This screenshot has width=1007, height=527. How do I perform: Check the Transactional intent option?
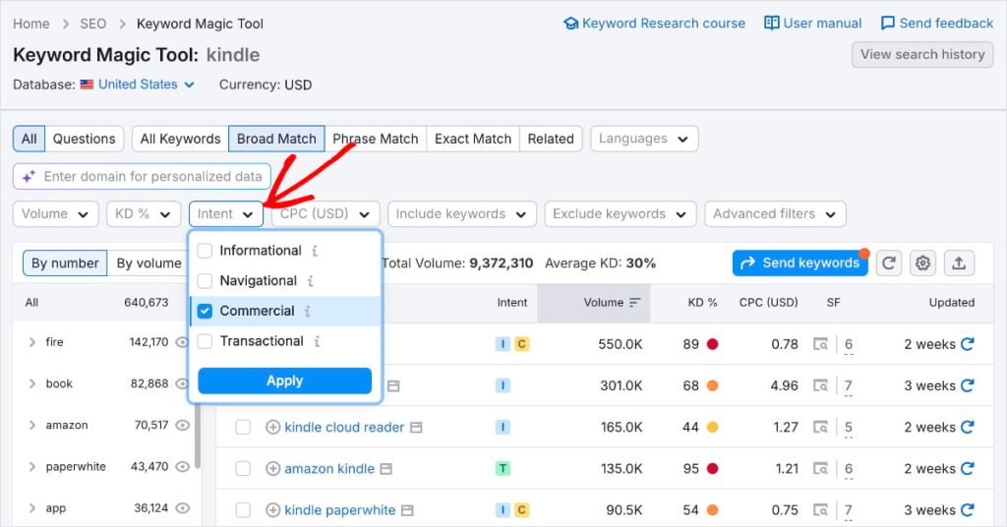[x=205, y=341]
